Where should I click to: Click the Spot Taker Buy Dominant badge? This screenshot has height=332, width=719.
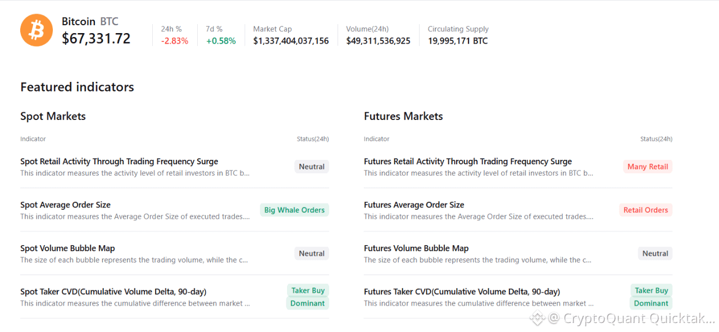pos(308,297)
